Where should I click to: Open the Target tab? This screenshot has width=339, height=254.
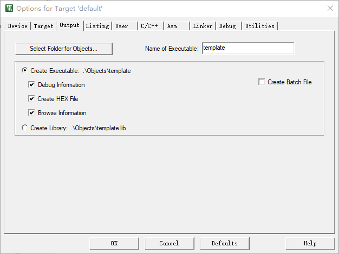[x=43, y=26]
